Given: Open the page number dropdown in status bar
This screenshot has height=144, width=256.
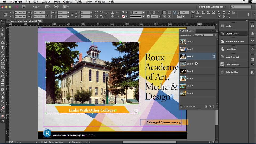Looking at the screenshot, I should tap(36, 142).
